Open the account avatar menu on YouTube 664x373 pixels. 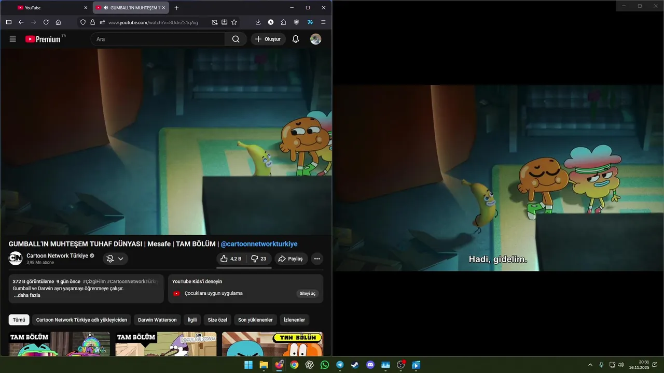[x=315, y=39]
